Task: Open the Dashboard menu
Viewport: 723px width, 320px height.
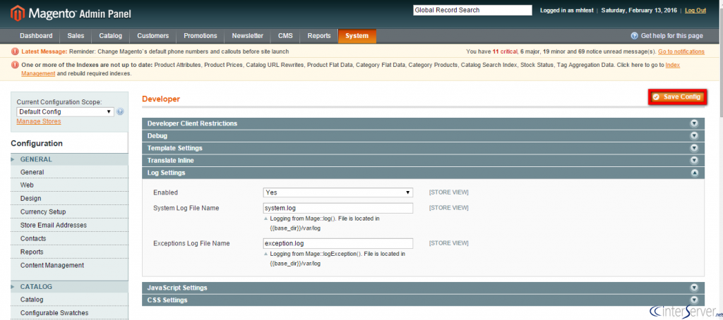Action: (x=36, y=35)
